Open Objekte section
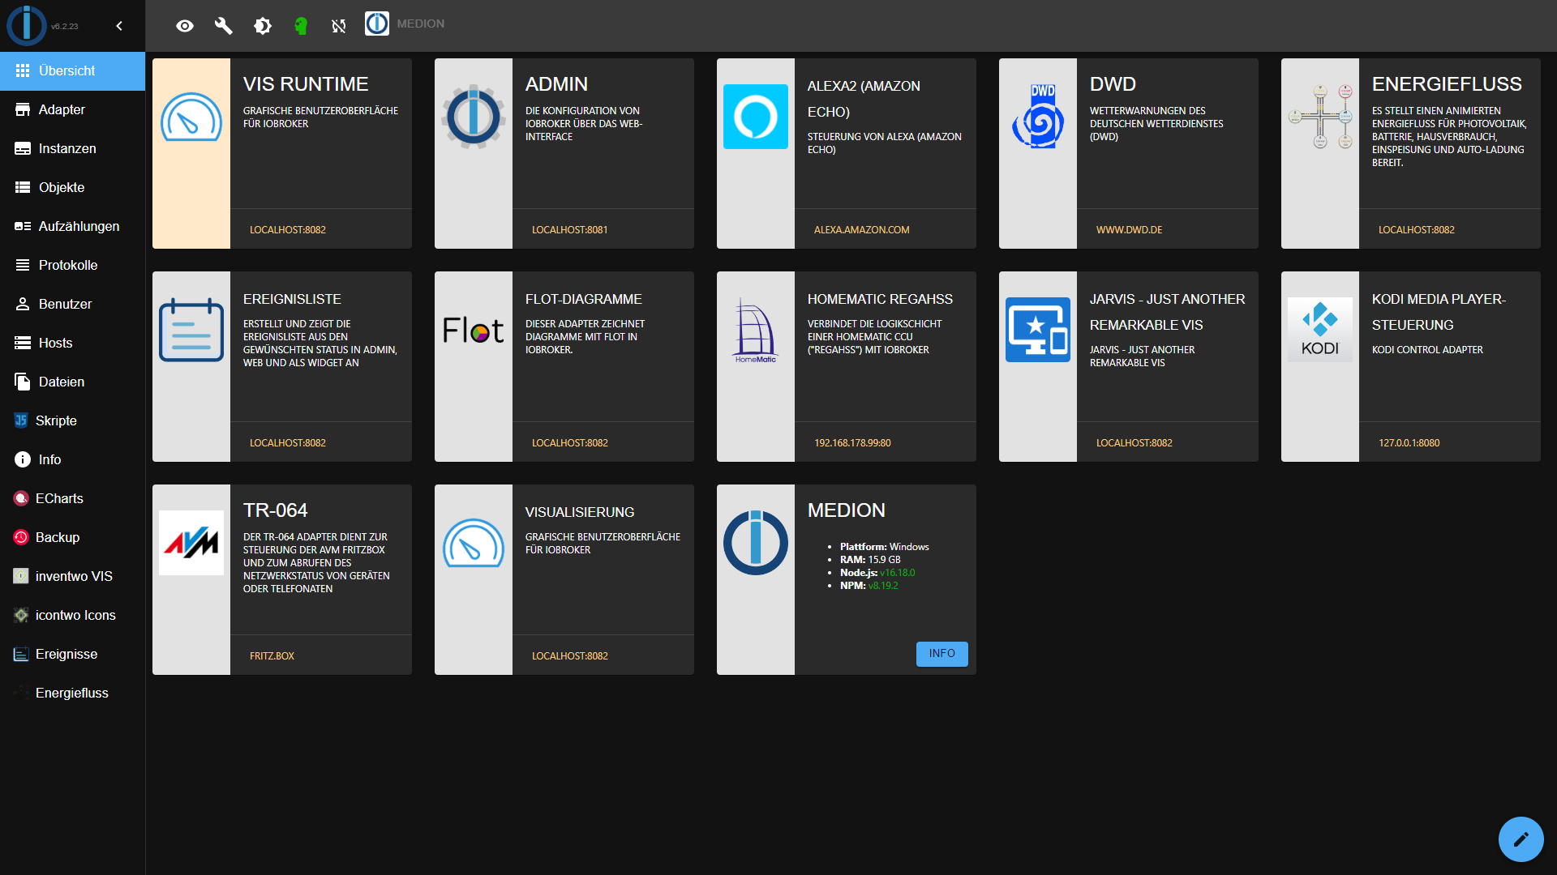This screenshot has width=1557, height=875. [73, 187]
